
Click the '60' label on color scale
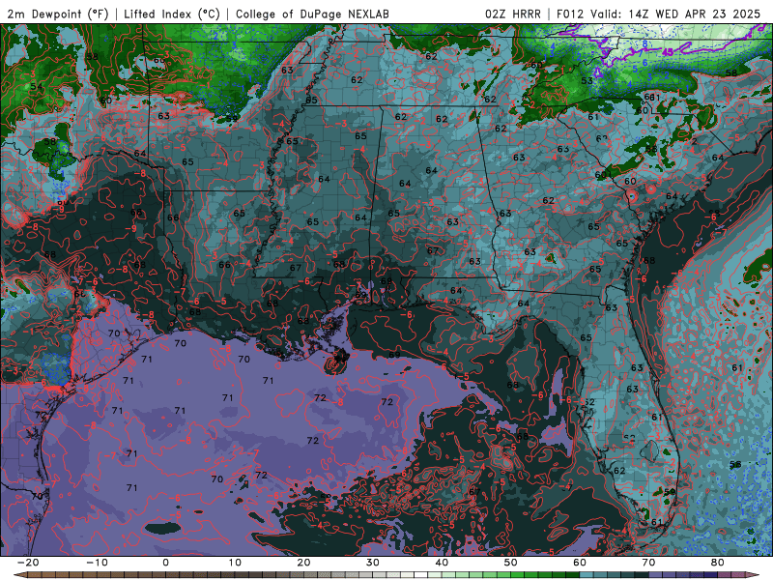pos(580,563)
